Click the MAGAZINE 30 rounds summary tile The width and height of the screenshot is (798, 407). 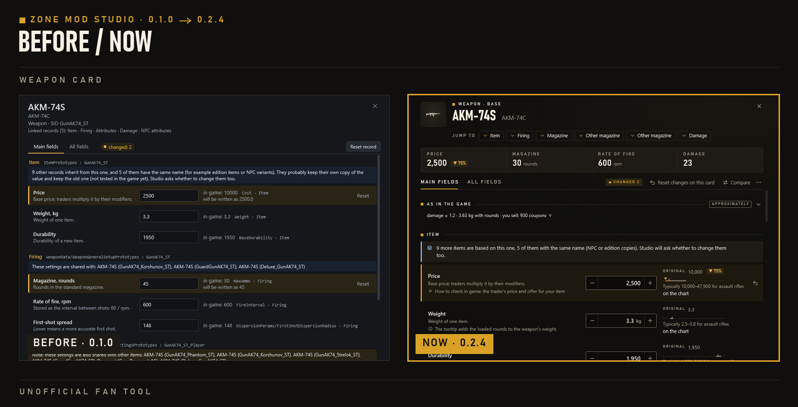click(x=549, y=160)
